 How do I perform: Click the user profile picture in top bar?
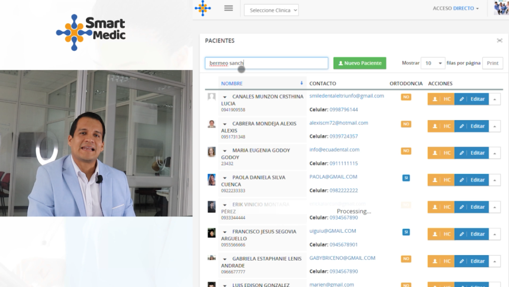tap(501, 8)
